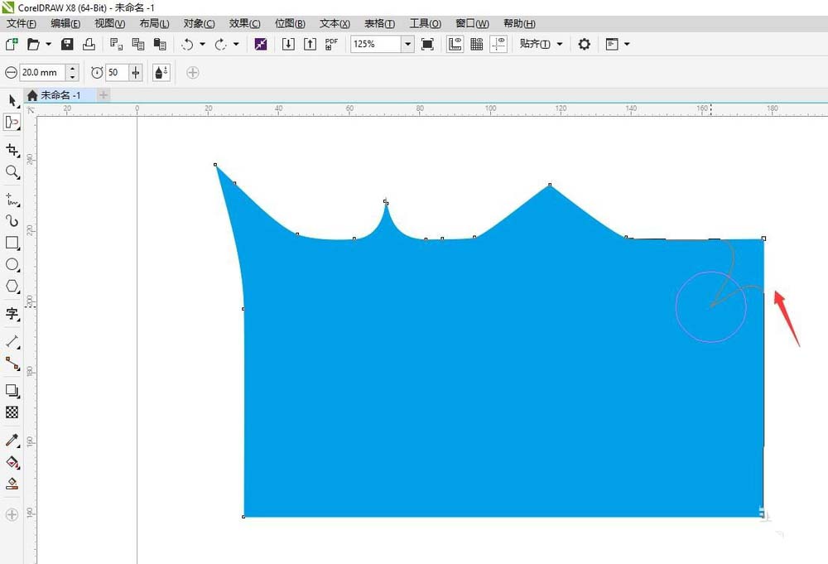The width and height of the screenshot is (828, 564).
Task: Export file with up arrow icon
Action: 310,44
